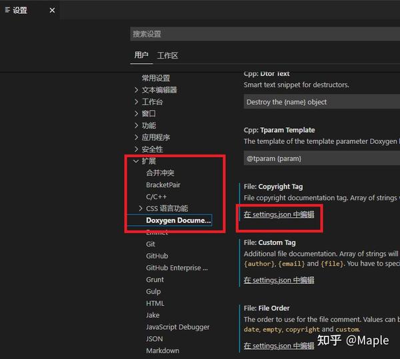This screenshot has height=359, width=400.
Task: Select Doxygen Docume... extension entry
Action: tap(178, 220)
